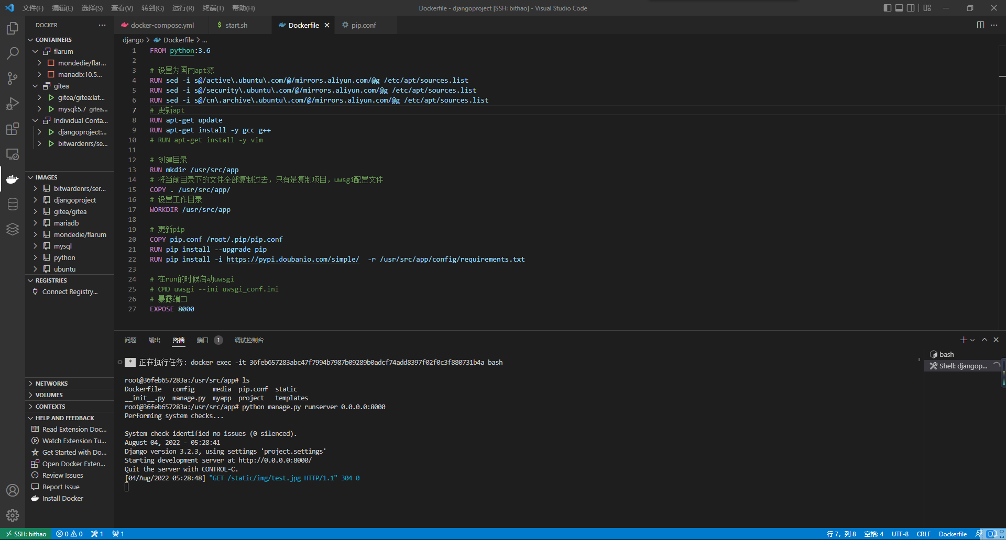
Task: Expand the mysql:5.7 container node
Action: coord(39,109)
